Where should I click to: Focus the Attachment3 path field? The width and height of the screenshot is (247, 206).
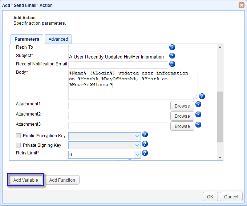pos(118,126)
